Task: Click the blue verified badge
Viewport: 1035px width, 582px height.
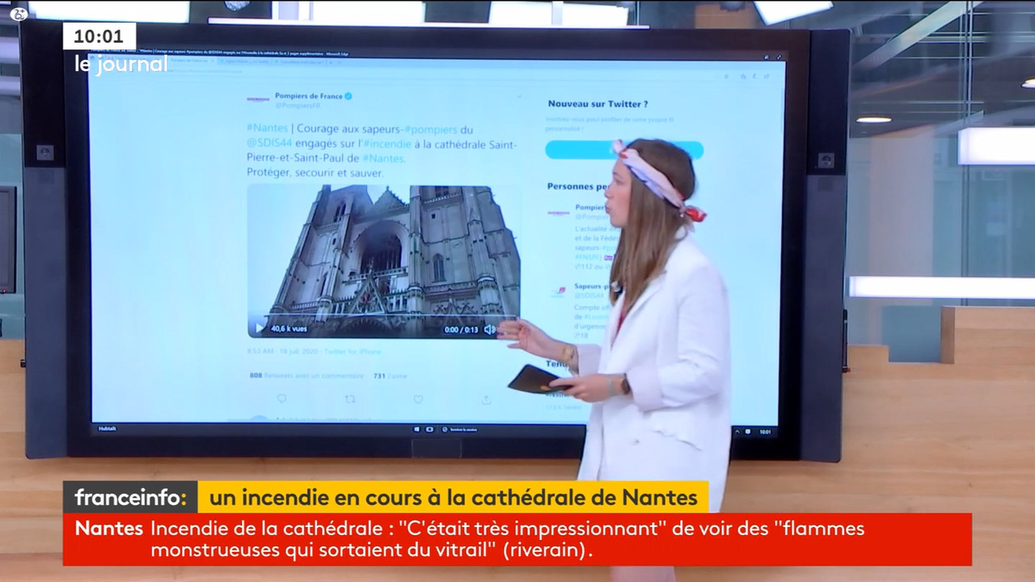Action: (x=349, y=95)
